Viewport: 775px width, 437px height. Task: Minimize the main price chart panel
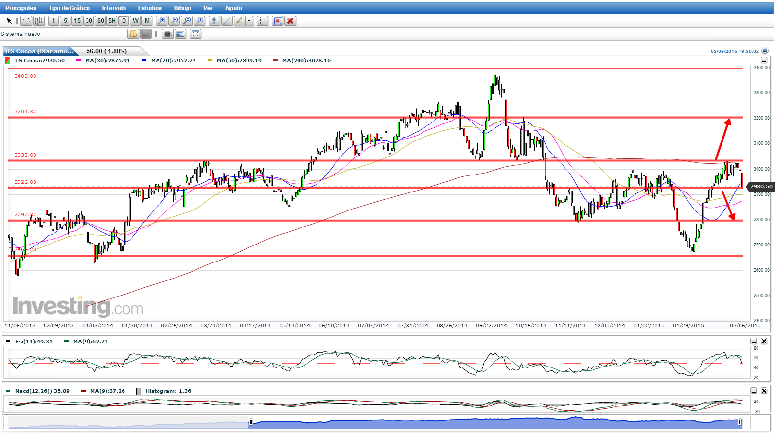point(764,60)
